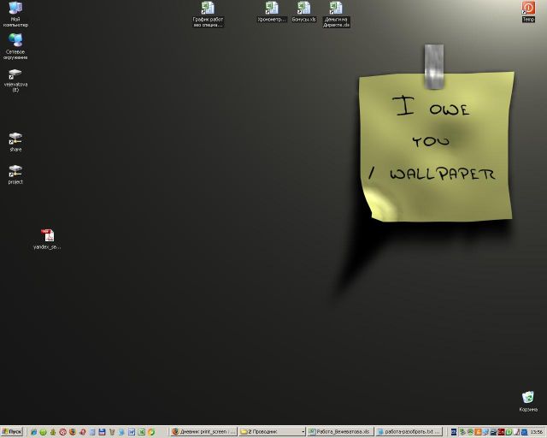
Task: Select the График работ Excel shortcut
Action: point(208,14)
